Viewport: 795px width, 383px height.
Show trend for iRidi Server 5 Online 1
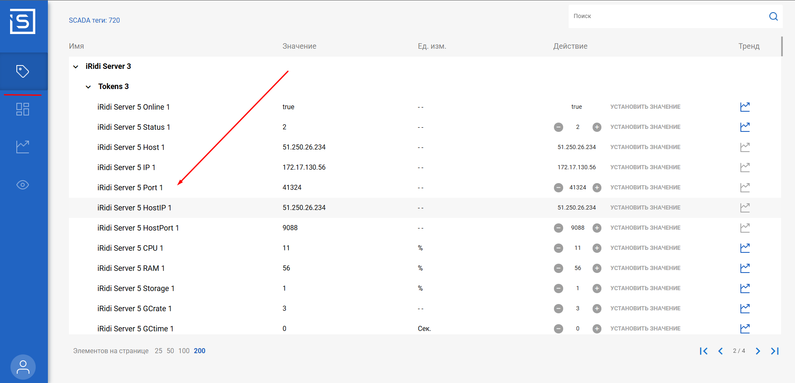745,107
